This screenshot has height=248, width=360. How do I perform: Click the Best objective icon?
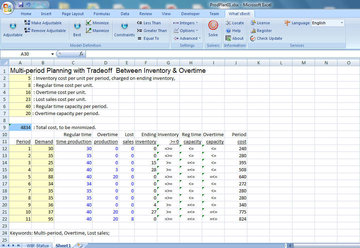coord(77,26)
